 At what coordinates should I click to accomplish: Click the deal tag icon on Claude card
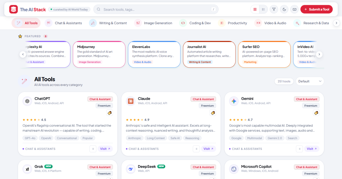tap(213, 113)
